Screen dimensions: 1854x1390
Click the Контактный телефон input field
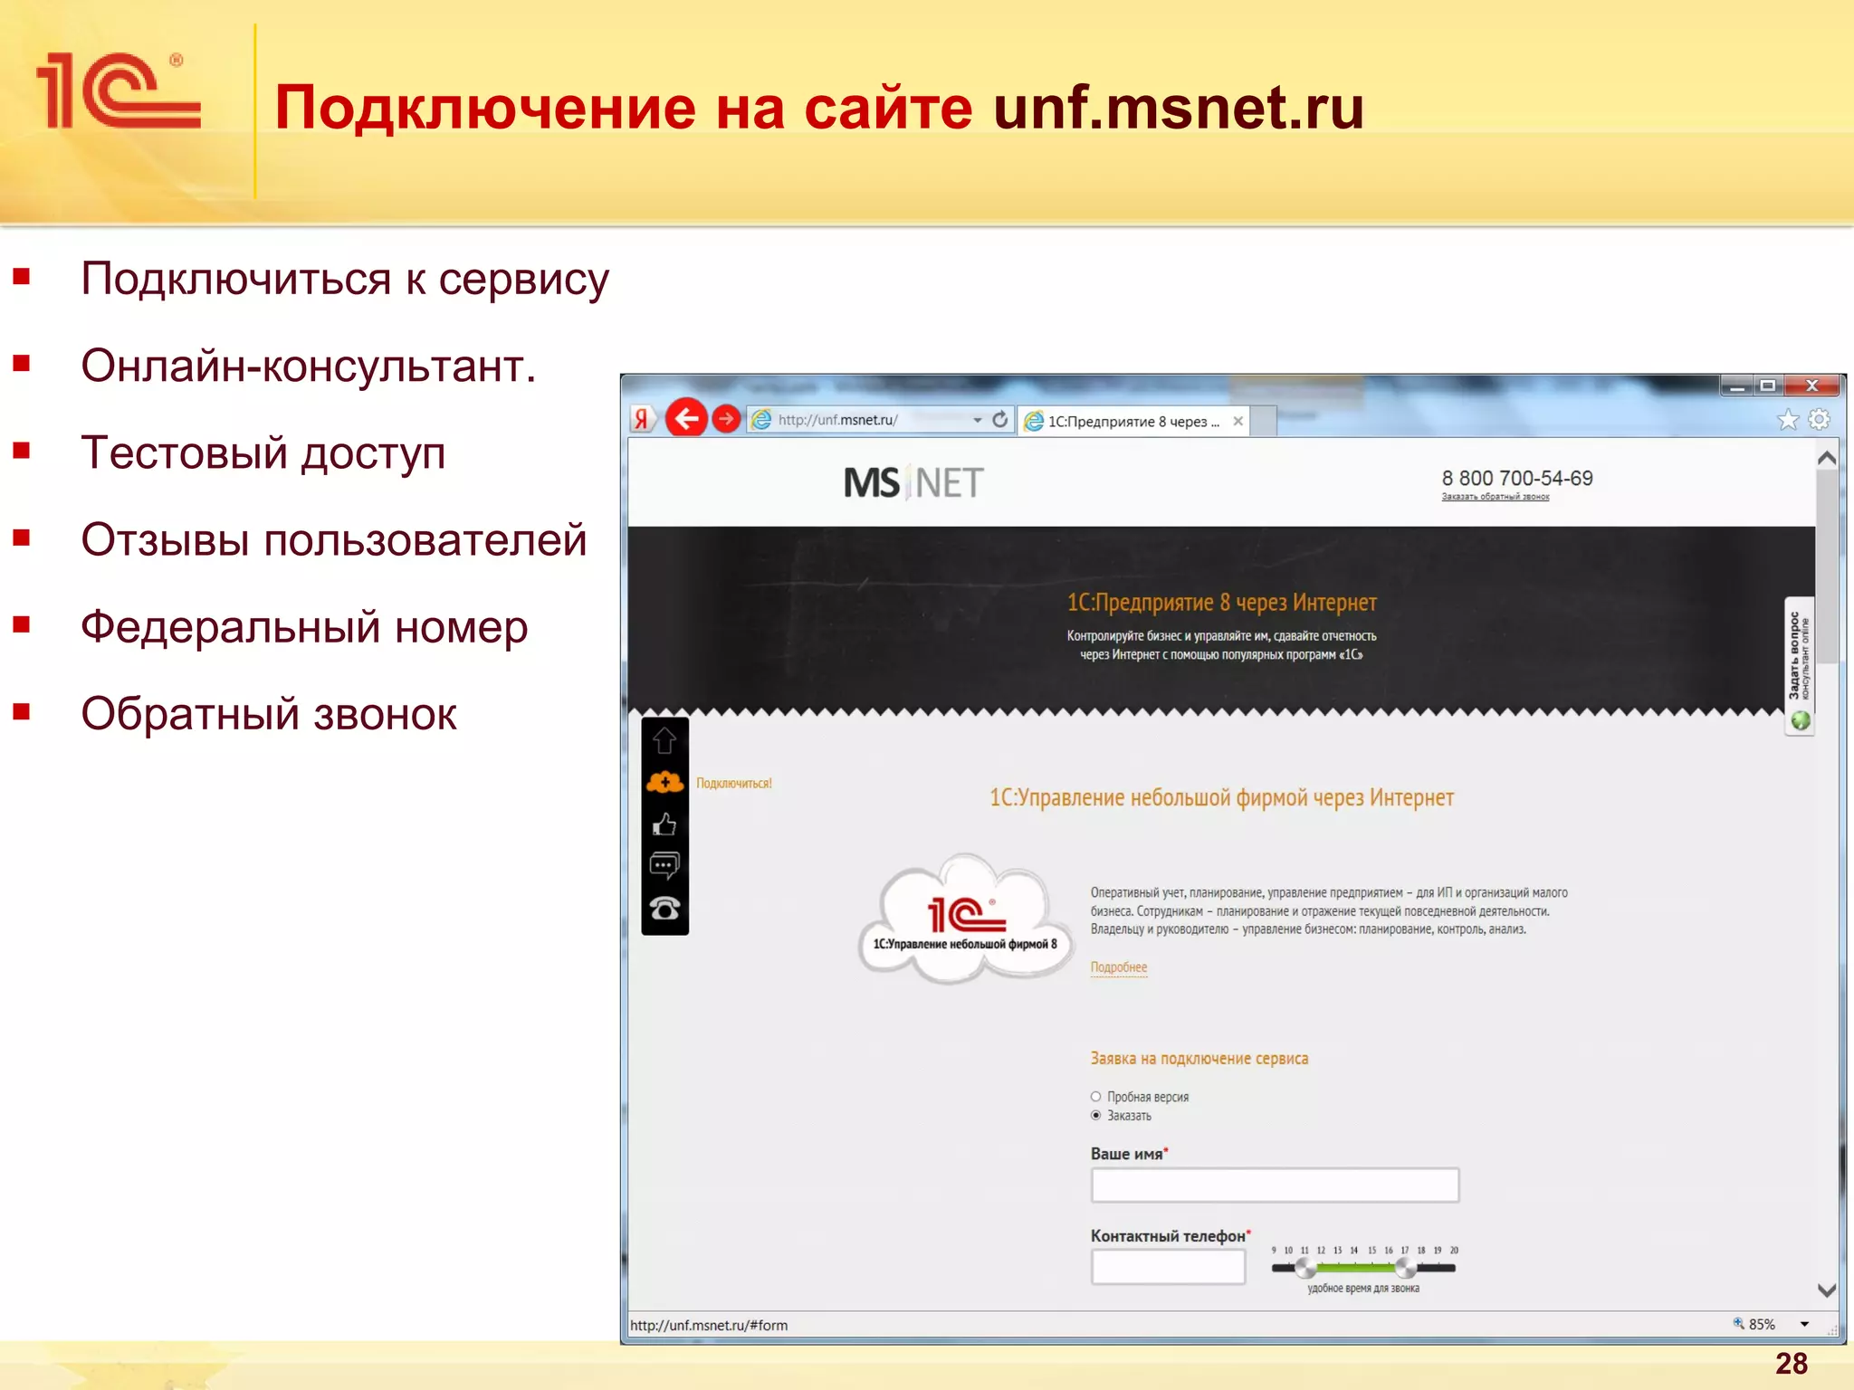(1168, 1267)
